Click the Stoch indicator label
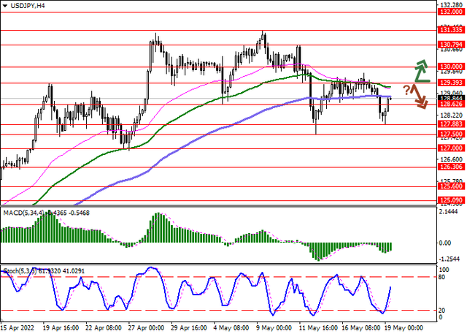The image size is (467, 334). pos(15,270)
